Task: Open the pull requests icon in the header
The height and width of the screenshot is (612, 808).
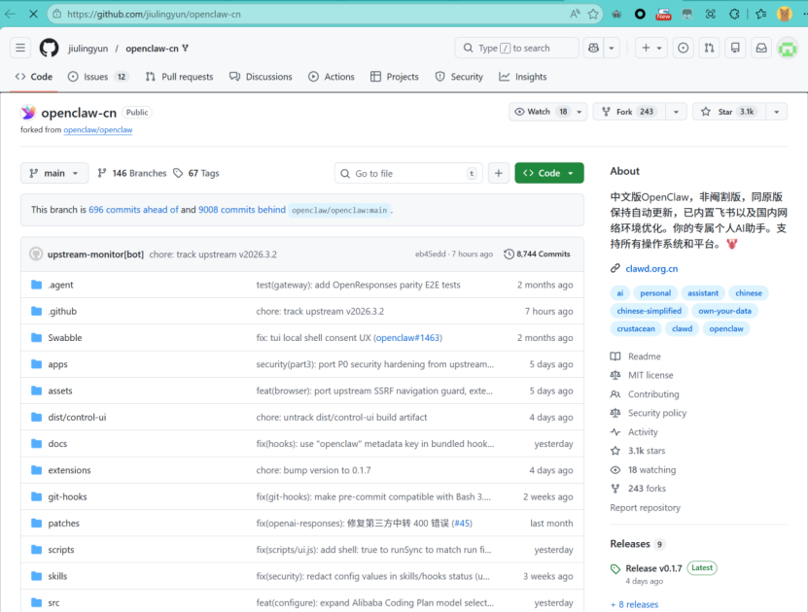Action: coord(709,48)
